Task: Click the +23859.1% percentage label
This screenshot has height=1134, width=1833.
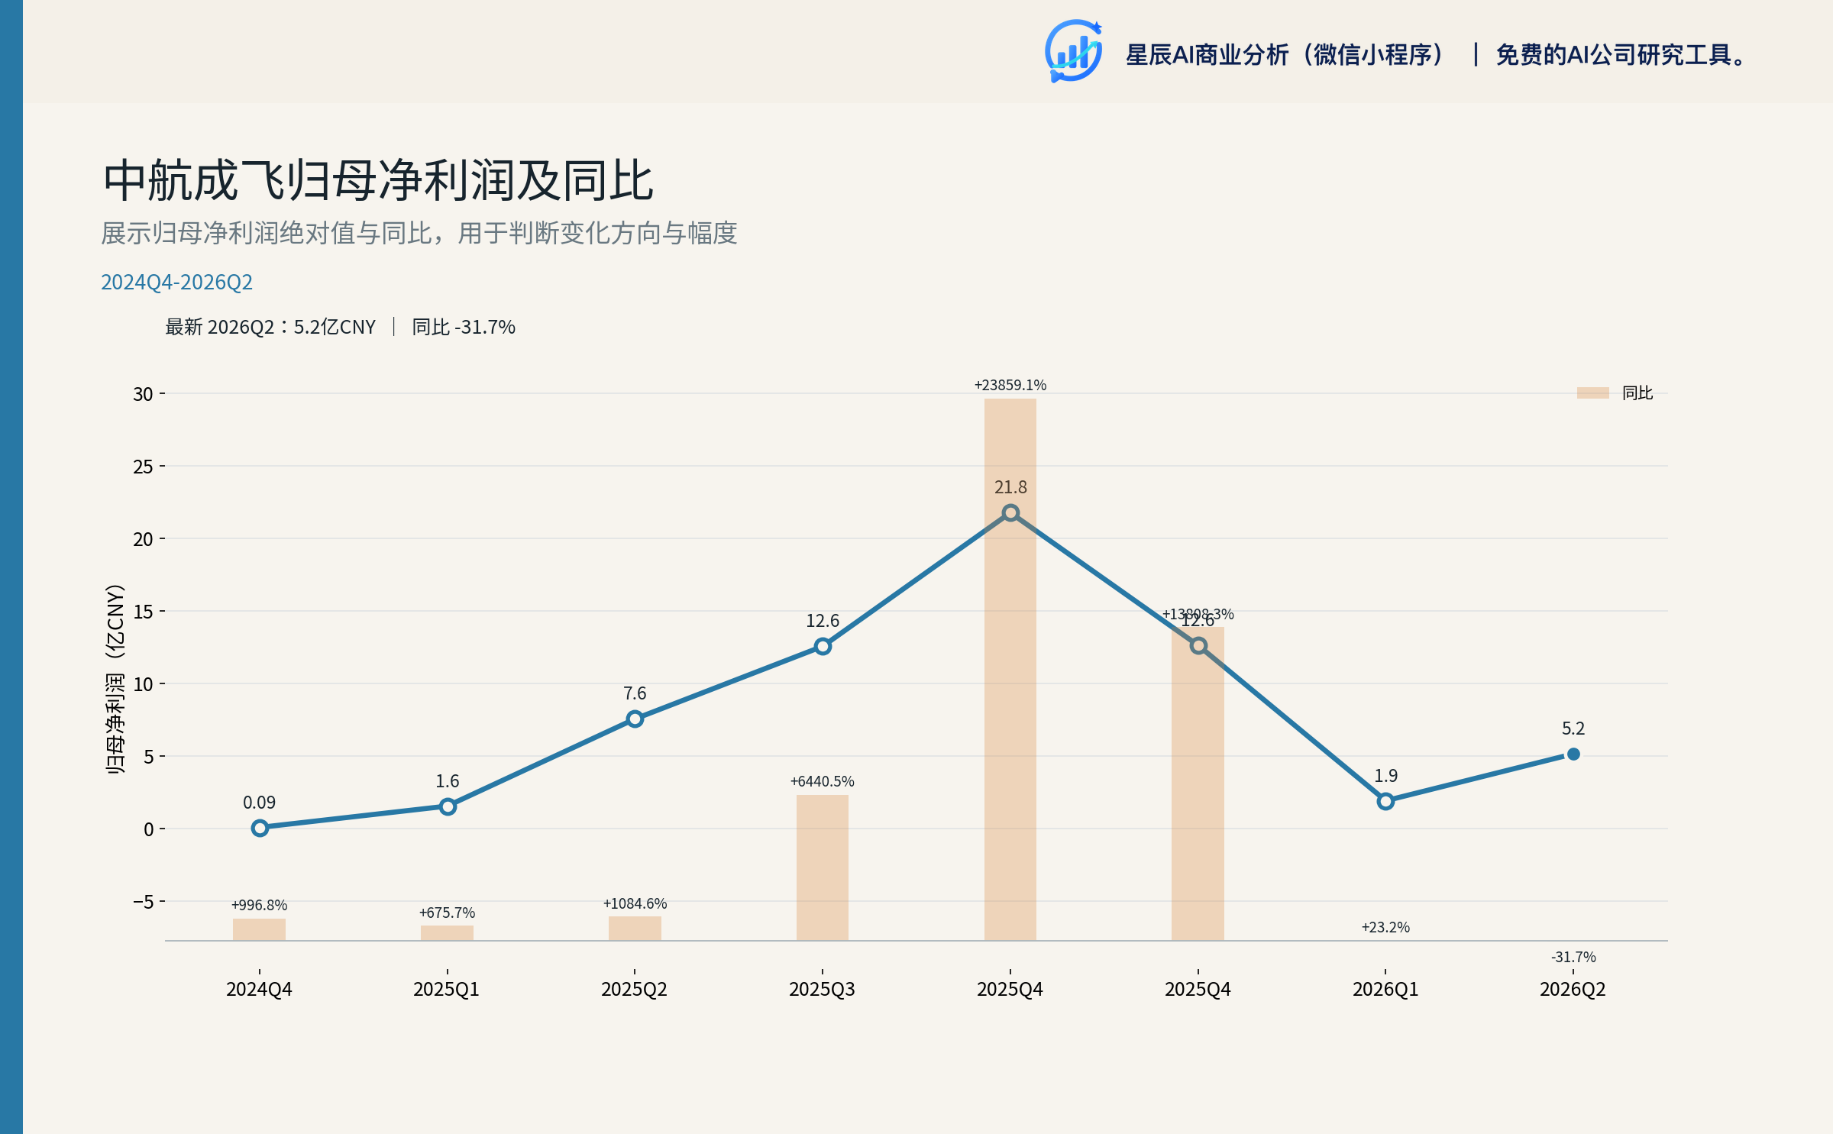Action: (x=1010, y=385)
